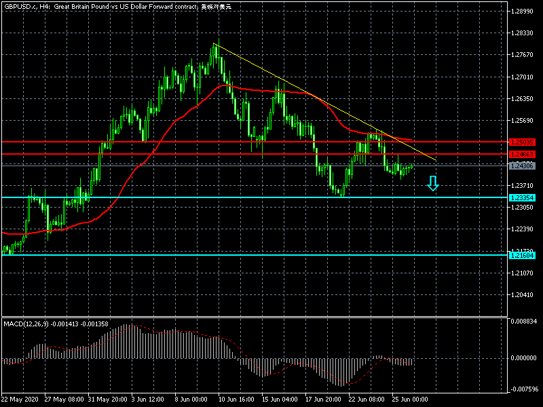Select the red 1.24663 price label

pyautogui.click(x=522, y=155)
